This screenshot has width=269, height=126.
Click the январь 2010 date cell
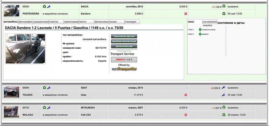click(x=126, y=88)
